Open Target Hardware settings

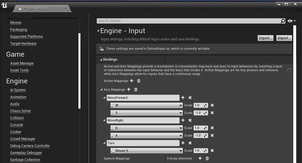(x=23, y=43)
